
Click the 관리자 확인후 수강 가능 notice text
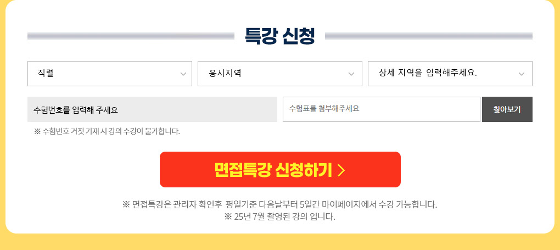tap(279, 204)
